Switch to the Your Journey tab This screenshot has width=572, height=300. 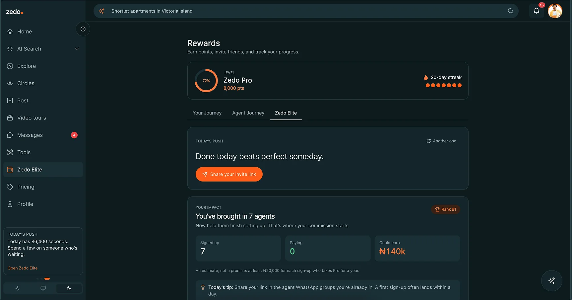[x=207, y=113]
